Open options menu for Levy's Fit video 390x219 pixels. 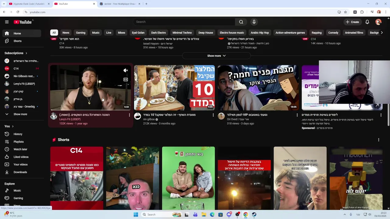point(129,115)
